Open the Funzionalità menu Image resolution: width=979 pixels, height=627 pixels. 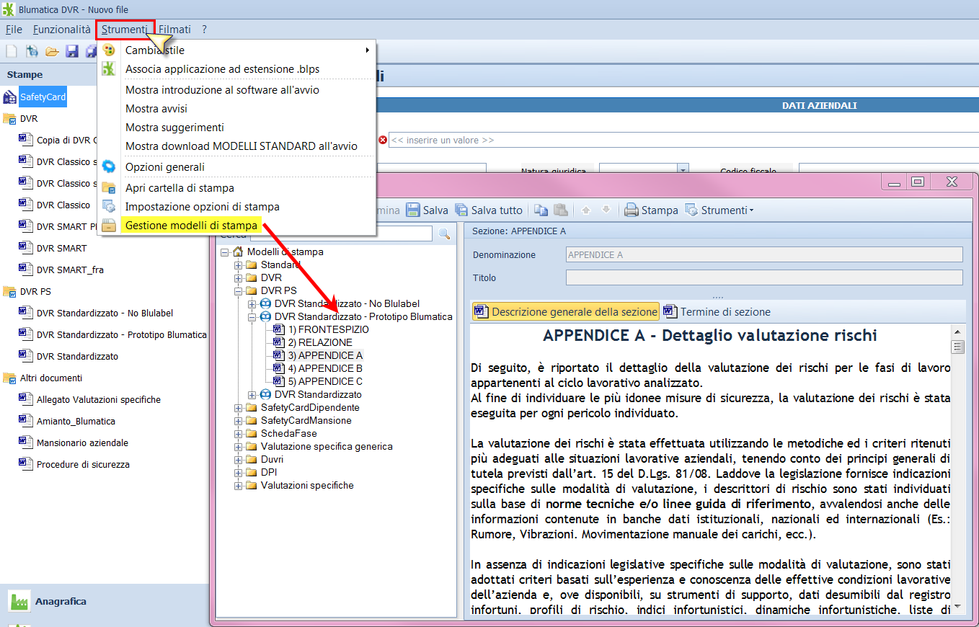click(62, 30)
